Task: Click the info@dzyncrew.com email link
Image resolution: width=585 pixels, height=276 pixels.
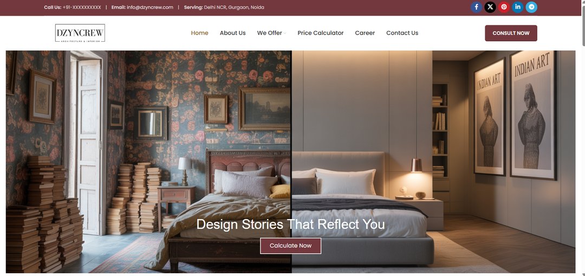Action: coord(150,7)
